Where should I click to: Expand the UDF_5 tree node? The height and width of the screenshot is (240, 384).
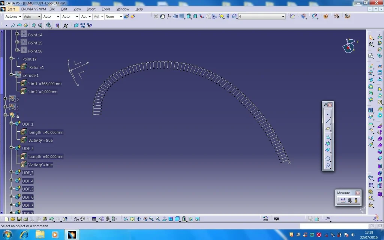point(11,188)
